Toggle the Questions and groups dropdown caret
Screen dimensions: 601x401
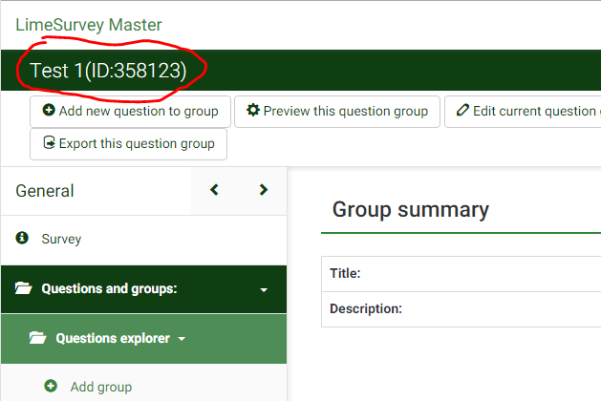pos(264,289)
